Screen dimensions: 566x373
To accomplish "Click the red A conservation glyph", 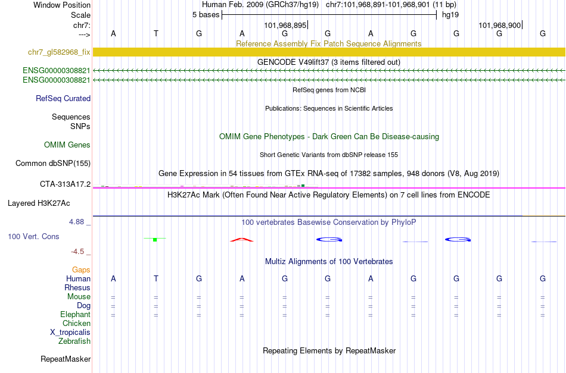I will pos(242,240).
